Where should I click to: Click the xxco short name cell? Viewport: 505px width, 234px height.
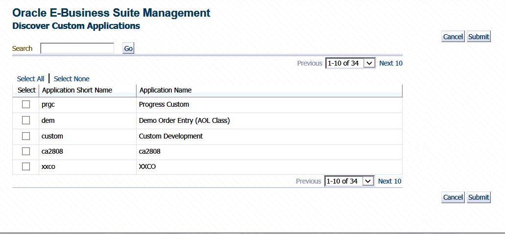click(x=88, y=167)
